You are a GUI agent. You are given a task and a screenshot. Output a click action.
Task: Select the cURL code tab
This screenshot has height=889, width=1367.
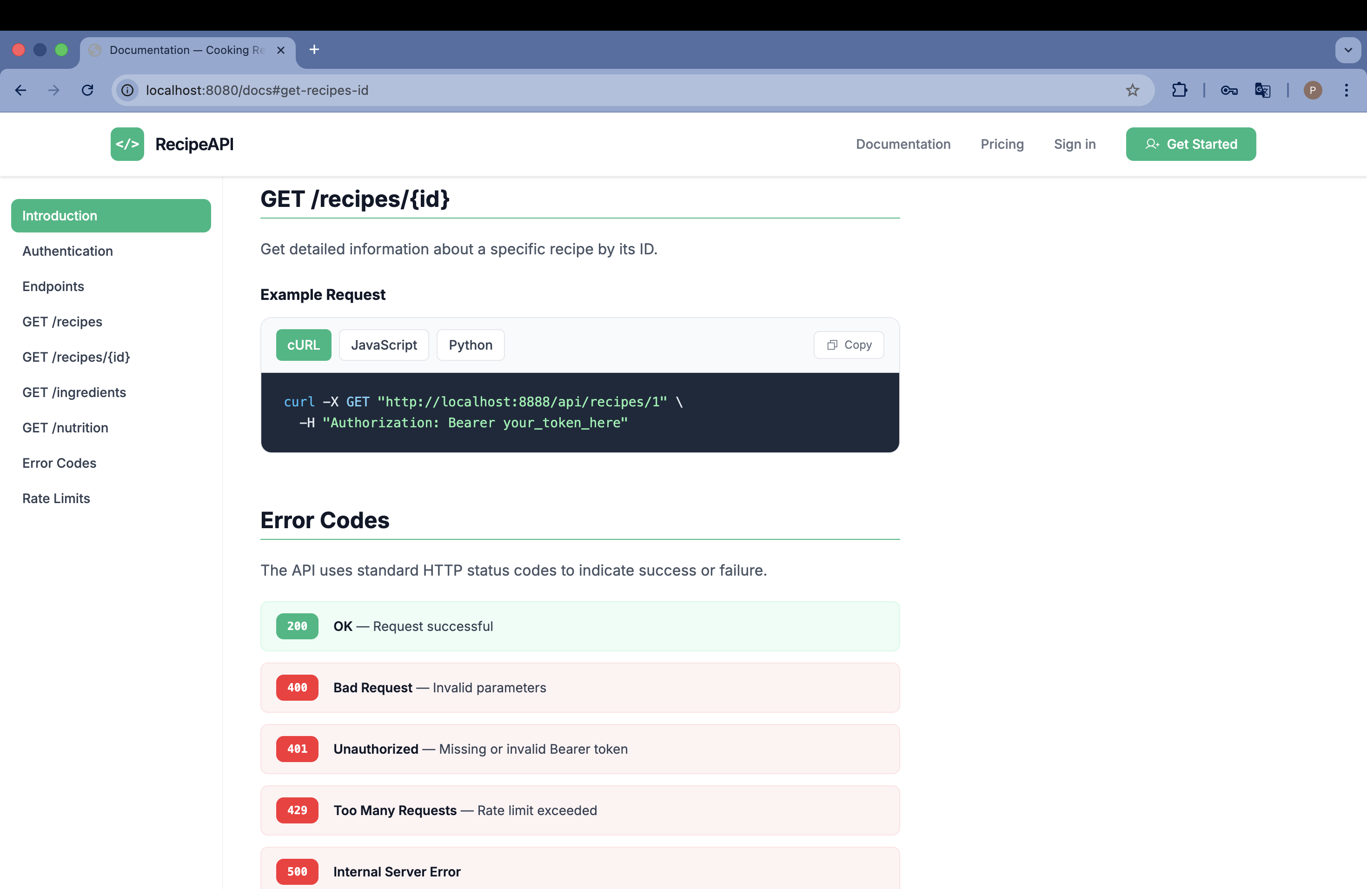[x=303, y=345]
